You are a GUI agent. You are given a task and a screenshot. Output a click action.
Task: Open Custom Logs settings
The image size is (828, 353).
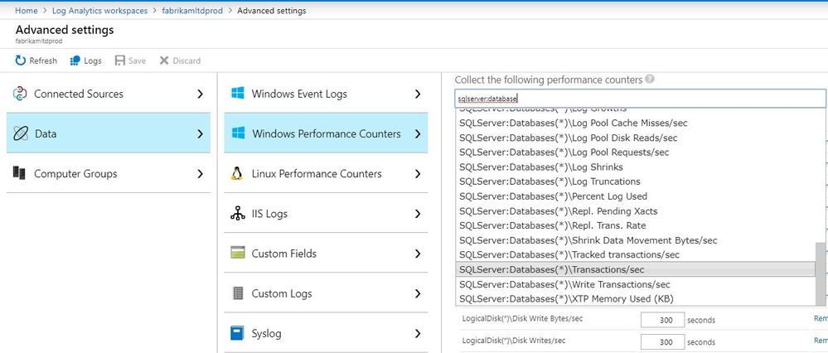(326, 293)
